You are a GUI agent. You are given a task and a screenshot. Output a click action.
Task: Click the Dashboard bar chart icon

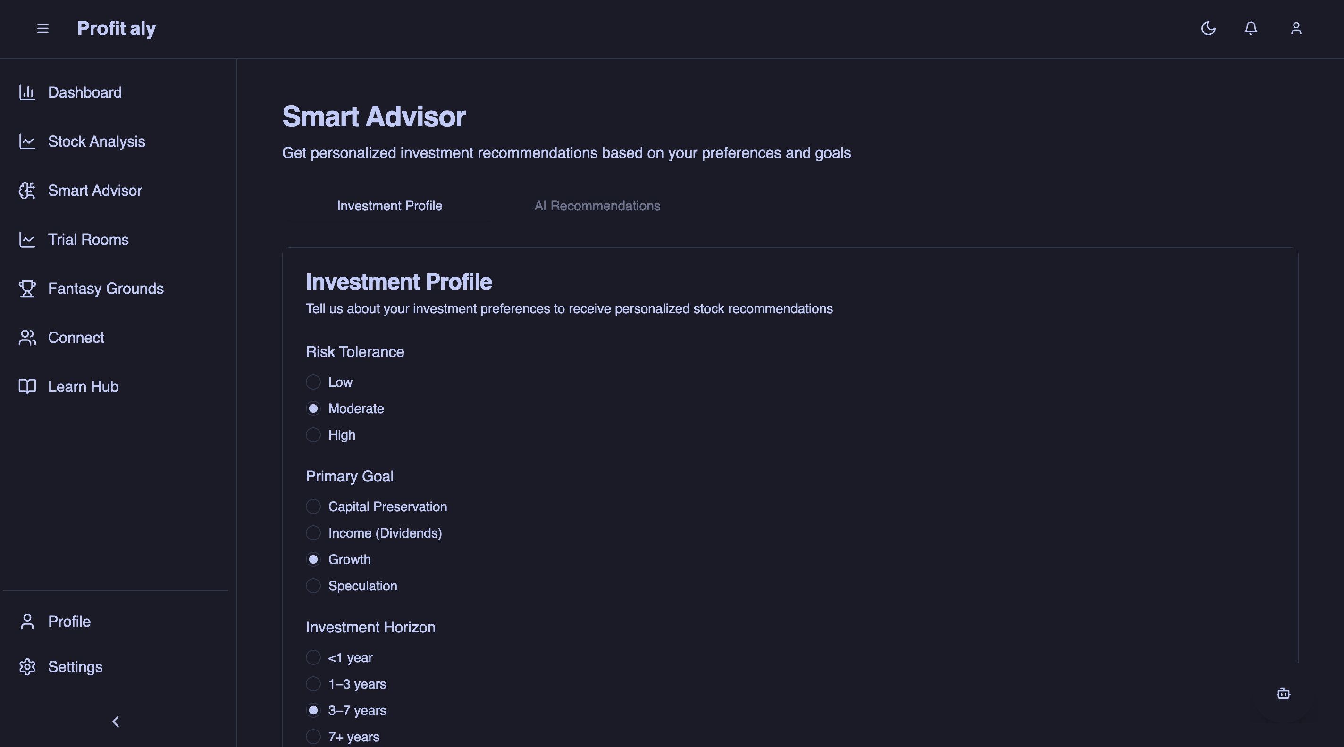click(27, 92)
